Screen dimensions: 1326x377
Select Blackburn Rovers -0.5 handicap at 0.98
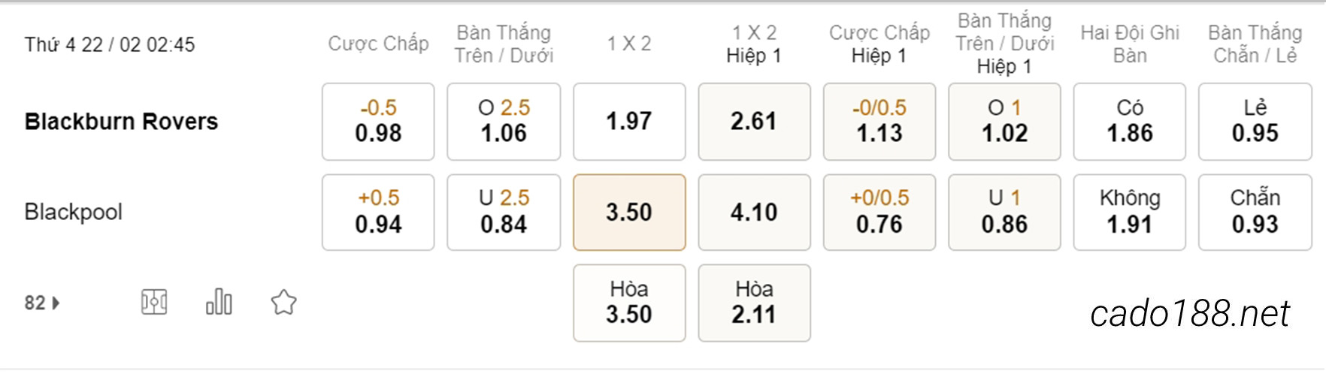[378, 122]
